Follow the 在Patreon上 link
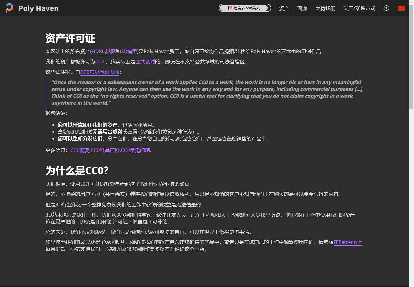 coord(348,242)
